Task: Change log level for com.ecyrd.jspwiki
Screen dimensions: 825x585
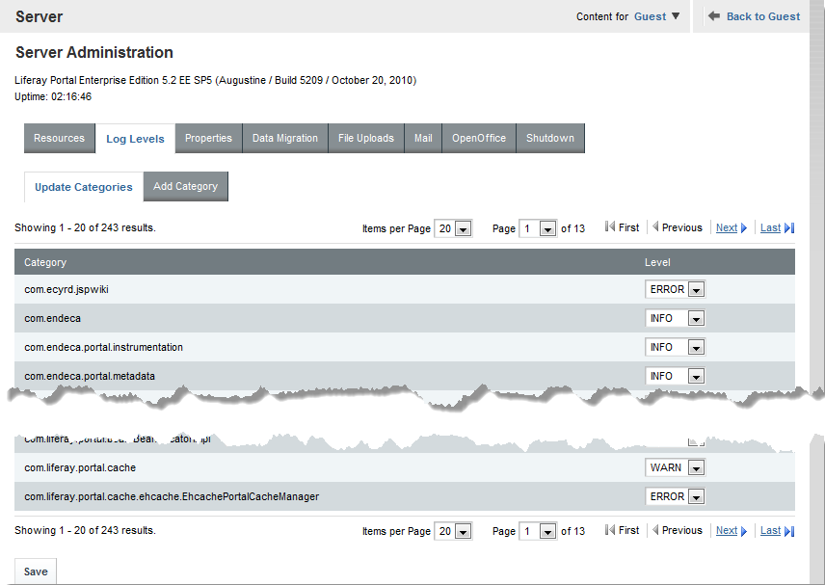Action: 675,289
